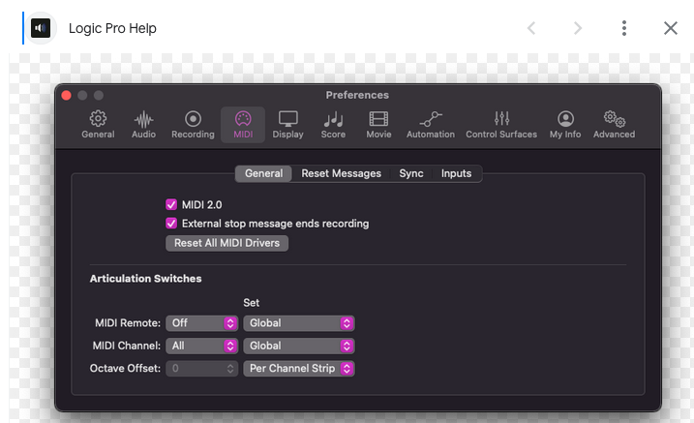Screen dimensions: 694x423
Task: Go back with left chevron arrow
Action: click(531, 28)
